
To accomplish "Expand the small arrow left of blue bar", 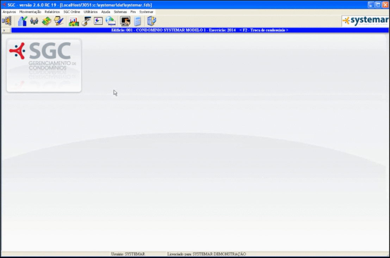I will [4, 31].
